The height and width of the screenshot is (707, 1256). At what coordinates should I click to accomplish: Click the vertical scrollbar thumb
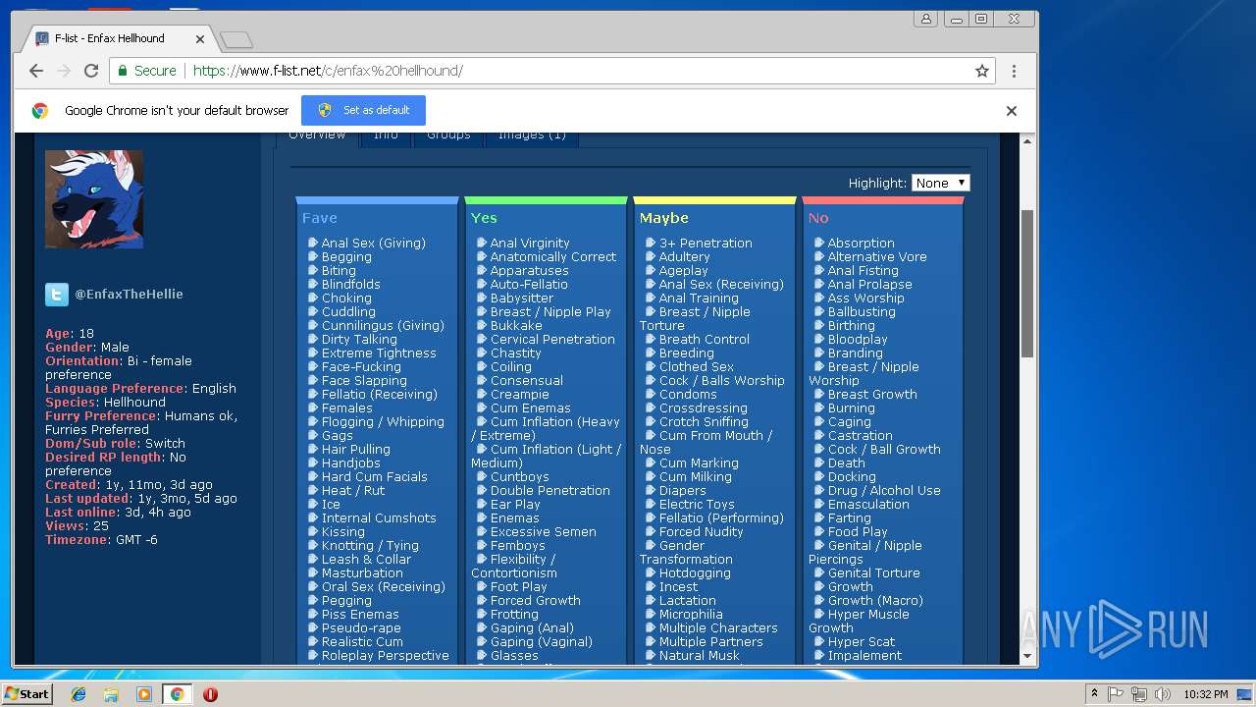click(x=1027, y=283)
